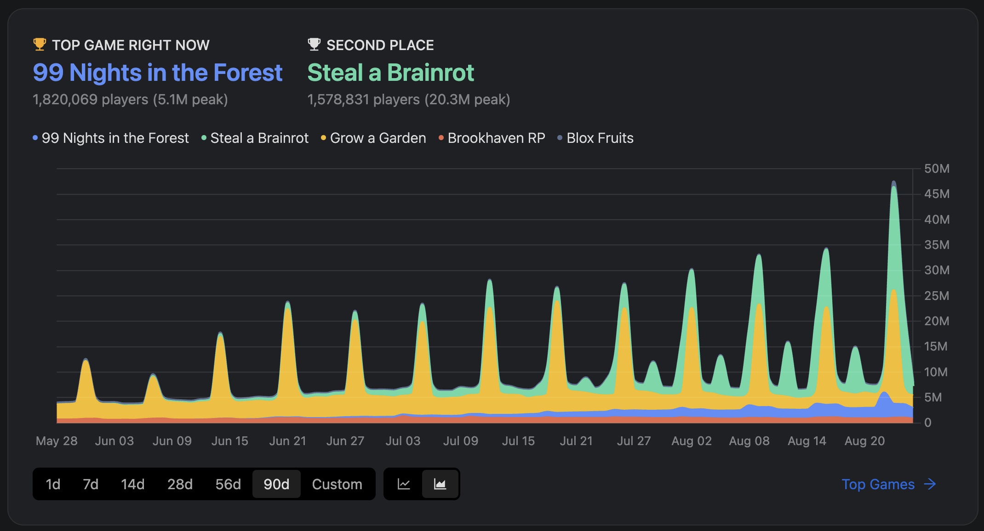Select the 14d time range
984x531 pixels.
(x=132, y=484)
